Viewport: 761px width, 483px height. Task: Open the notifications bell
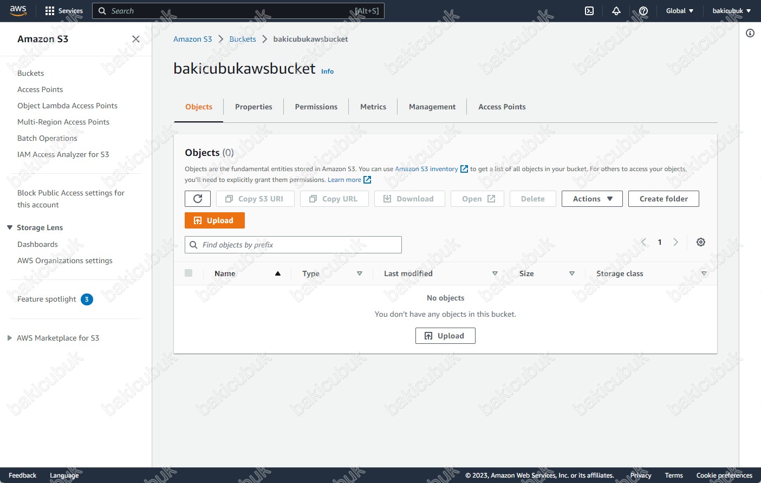[x=616, y=11]
